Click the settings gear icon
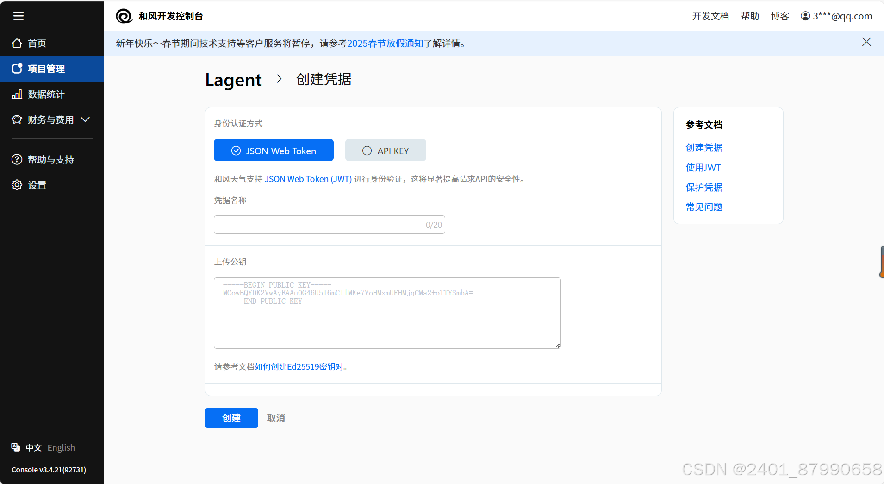 point(17,185)
